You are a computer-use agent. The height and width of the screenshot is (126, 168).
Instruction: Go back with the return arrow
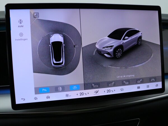tap(23, 99)
